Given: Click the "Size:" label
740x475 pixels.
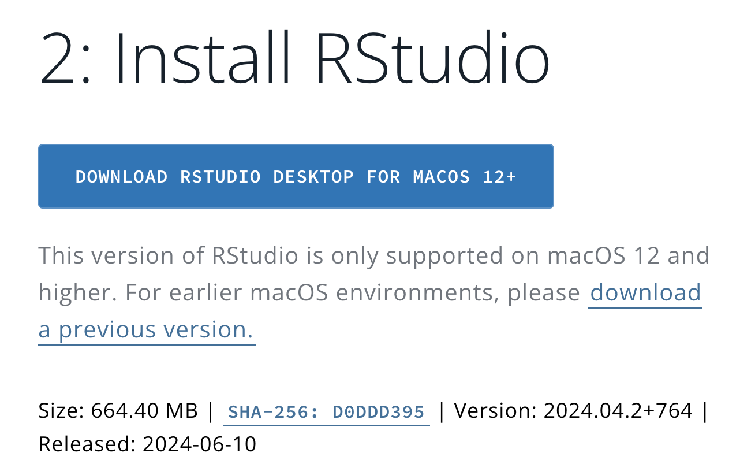Looking at the screenshot, I should (x=61, y=411).
